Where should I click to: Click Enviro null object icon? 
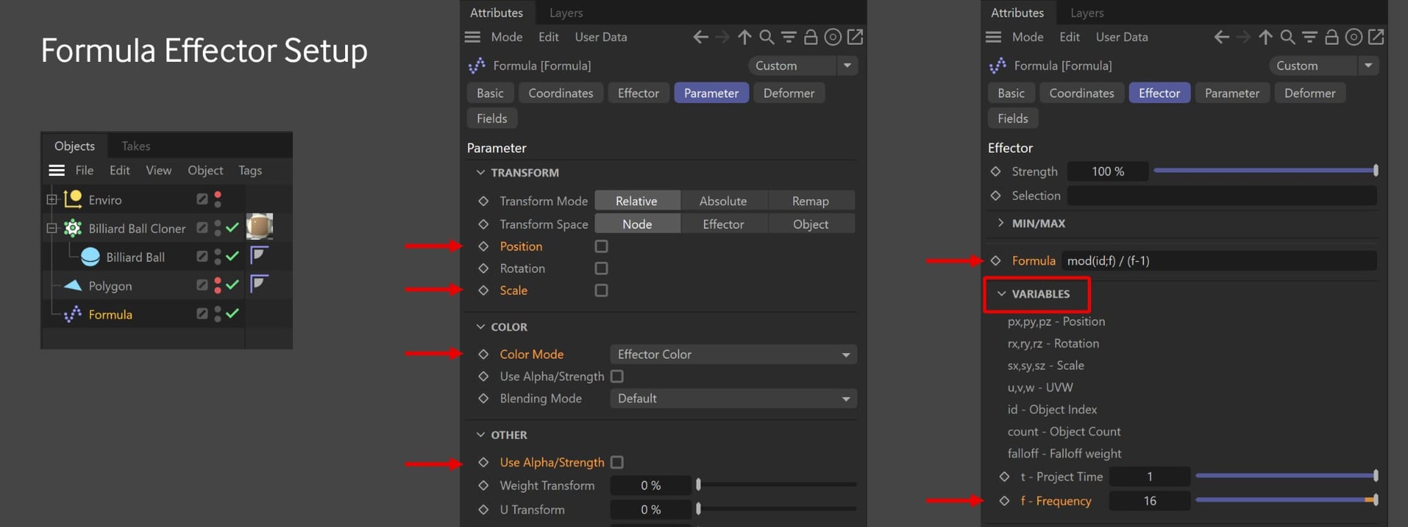click(73, 200)
